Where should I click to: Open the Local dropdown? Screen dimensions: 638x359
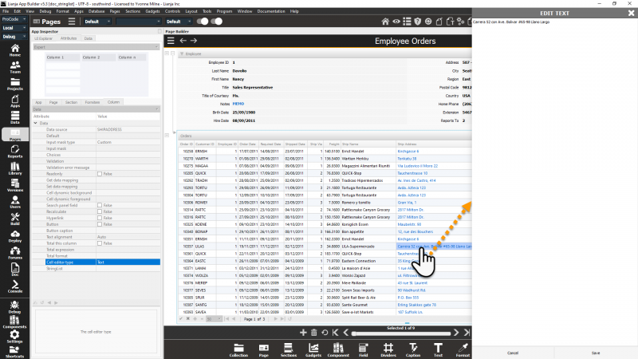pos(14,28)
